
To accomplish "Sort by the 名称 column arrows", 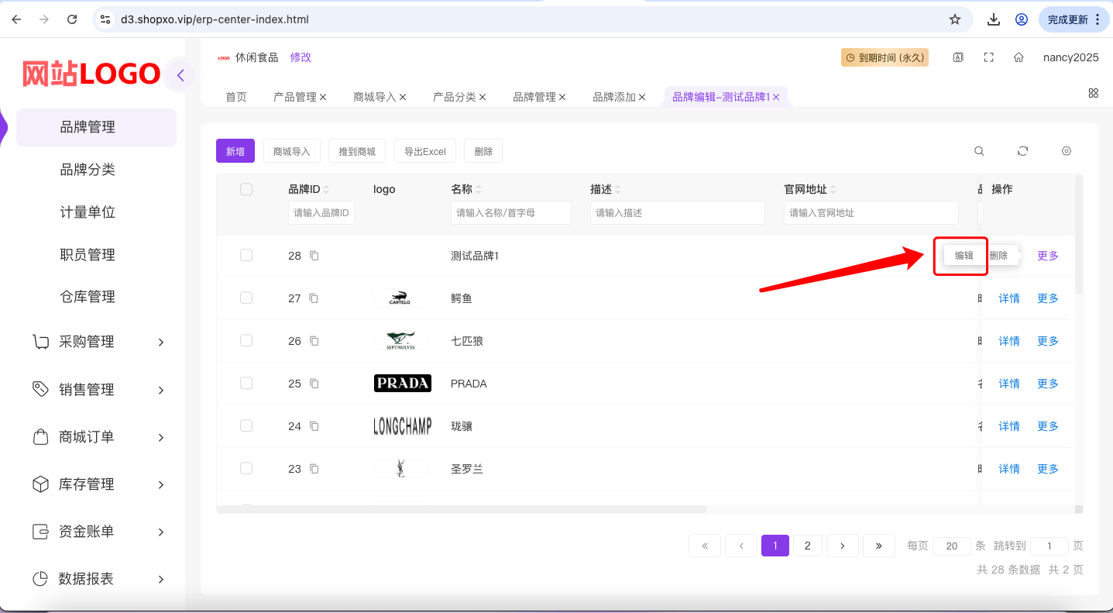I will point(478,190).
